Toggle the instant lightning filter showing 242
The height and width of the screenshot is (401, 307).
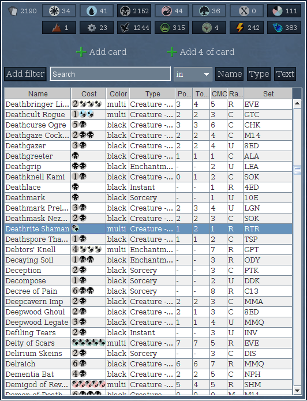coord(246,28)
